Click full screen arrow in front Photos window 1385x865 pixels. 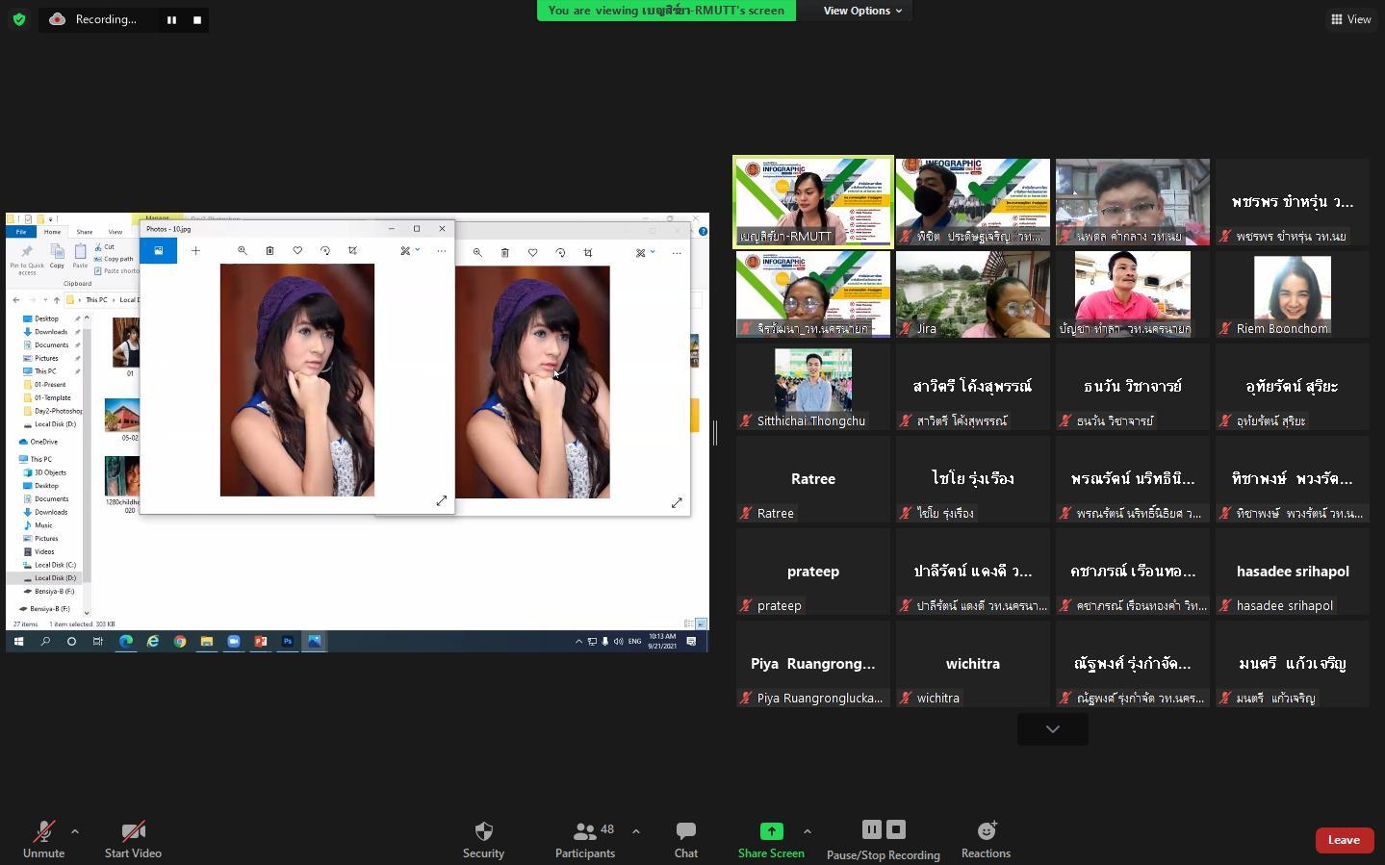click(x=441, y=501)
